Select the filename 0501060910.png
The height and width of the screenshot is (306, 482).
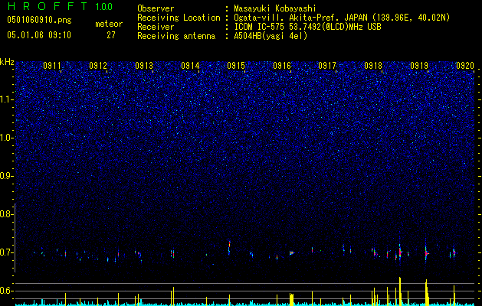pos(39,20)
